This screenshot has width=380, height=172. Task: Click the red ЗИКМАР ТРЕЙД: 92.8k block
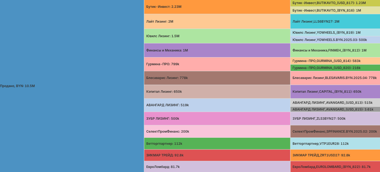click(x=217, y=155)
